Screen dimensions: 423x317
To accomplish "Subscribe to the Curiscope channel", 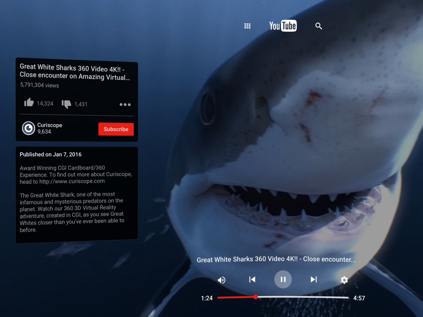I will 116,129.
